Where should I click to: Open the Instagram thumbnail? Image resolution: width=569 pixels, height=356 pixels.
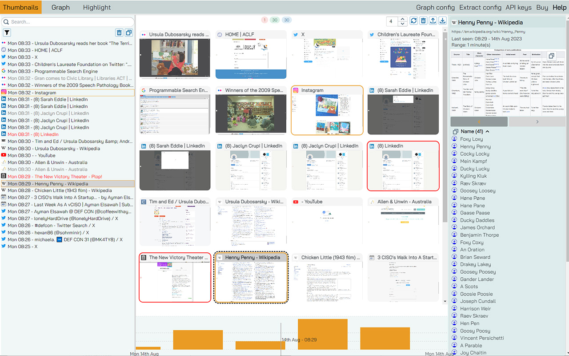pos(327,110)
